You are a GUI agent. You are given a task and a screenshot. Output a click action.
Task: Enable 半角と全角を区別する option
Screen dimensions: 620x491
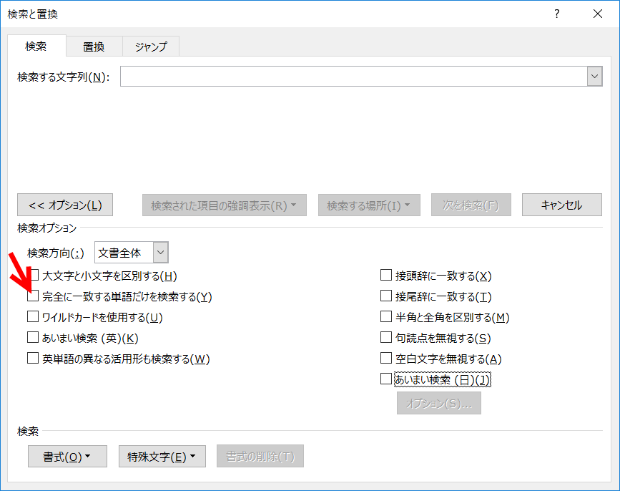pos(386,317)
